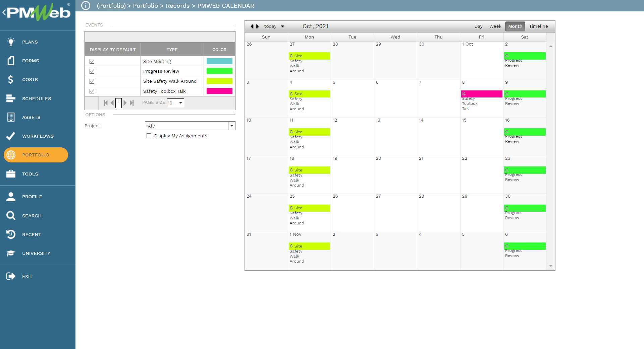Click the Search magnifier icon
Image resolution: width=644 pixels, height=349 pixels.
pos(11,216)
